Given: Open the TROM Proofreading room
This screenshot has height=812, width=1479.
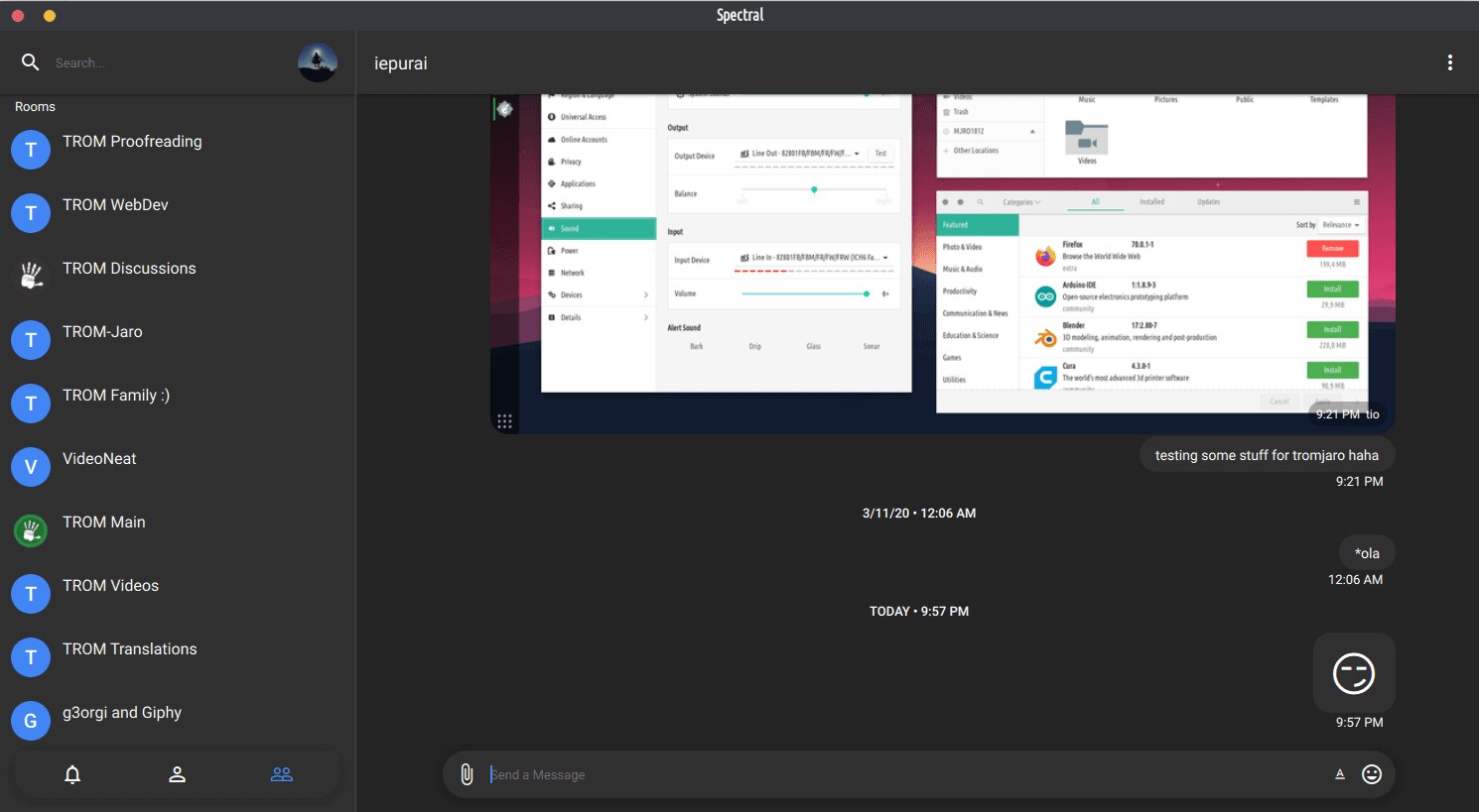Looking at the screenshot, I should click(x=132, y=142).
